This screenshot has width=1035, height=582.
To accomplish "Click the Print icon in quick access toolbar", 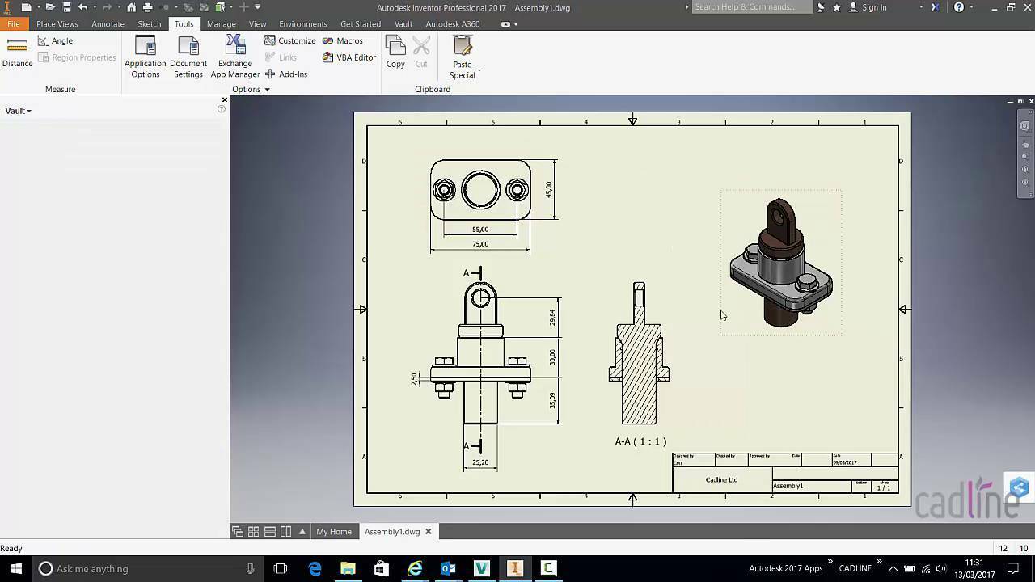I will pyautogui.click(x=147, y=7).
